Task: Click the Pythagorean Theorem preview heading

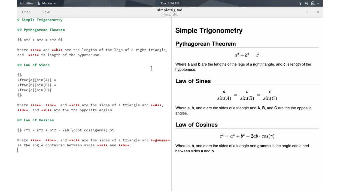Action: pos(205,44)
